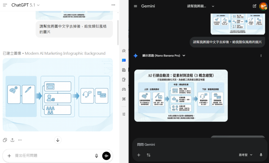Open the game controller icon in middle sidebar

point(124,89)
